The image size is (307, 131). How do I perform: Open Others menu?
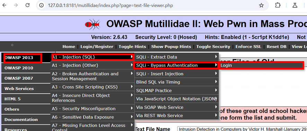(x=26, y=109)
